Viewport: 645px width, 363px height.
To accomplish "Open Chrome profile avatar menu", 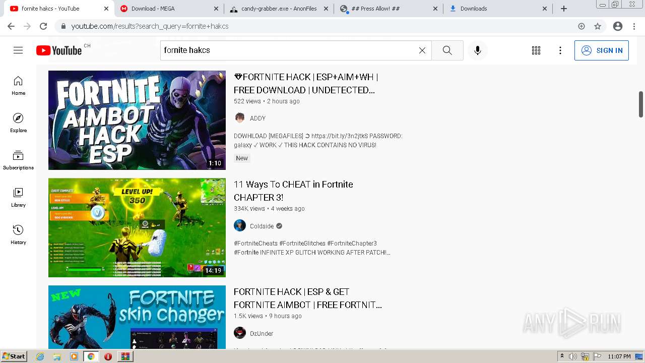I will [x=618, y=26].
